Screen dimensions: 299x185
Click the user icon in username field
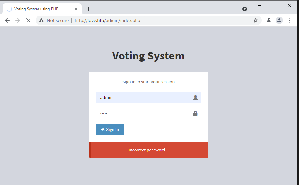(195, 97)
